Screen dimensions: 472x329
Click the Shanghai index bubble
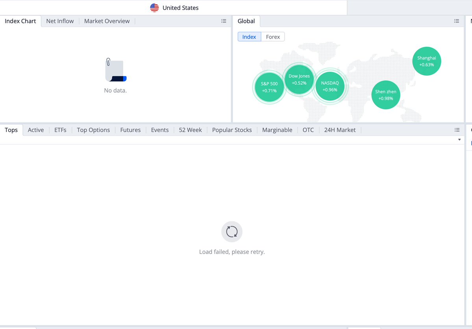coord(427,61)
